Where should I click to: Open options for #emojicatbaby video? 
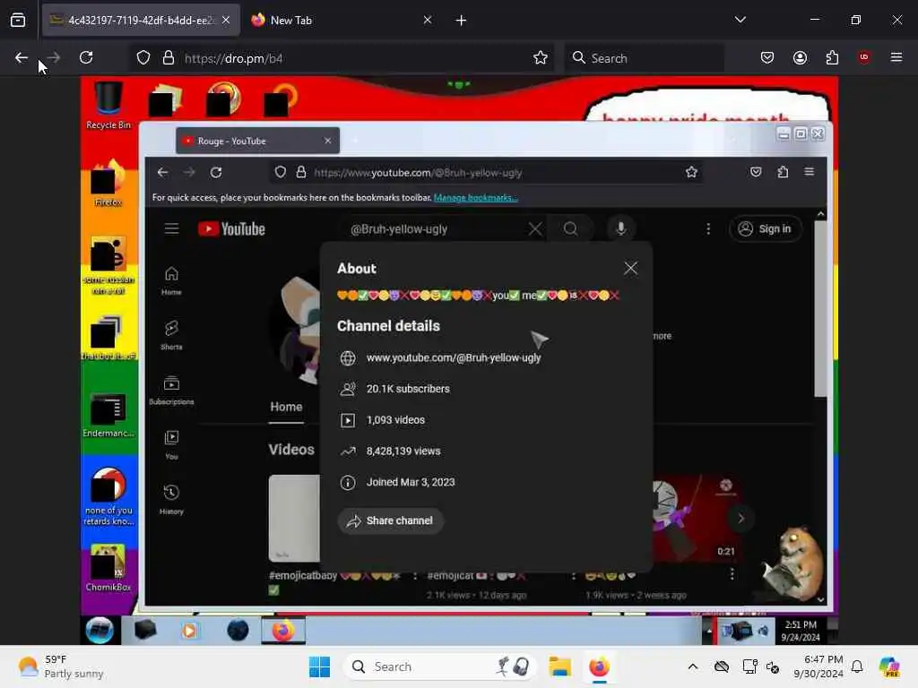coord(415,576)
